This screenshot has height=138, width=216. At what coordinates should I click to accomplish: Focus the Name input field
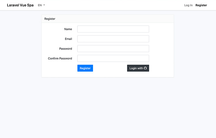(113, 29)
